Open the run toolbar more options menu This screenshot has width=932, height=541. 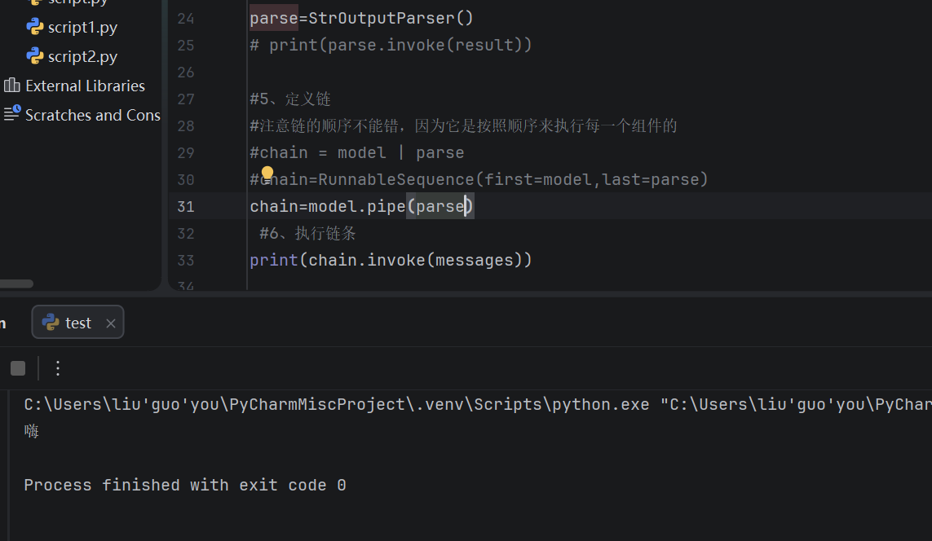coord(58,369)
